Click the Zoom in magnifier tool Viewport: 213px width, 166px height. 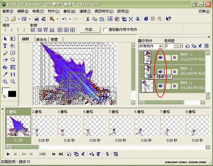pos(5,81)
